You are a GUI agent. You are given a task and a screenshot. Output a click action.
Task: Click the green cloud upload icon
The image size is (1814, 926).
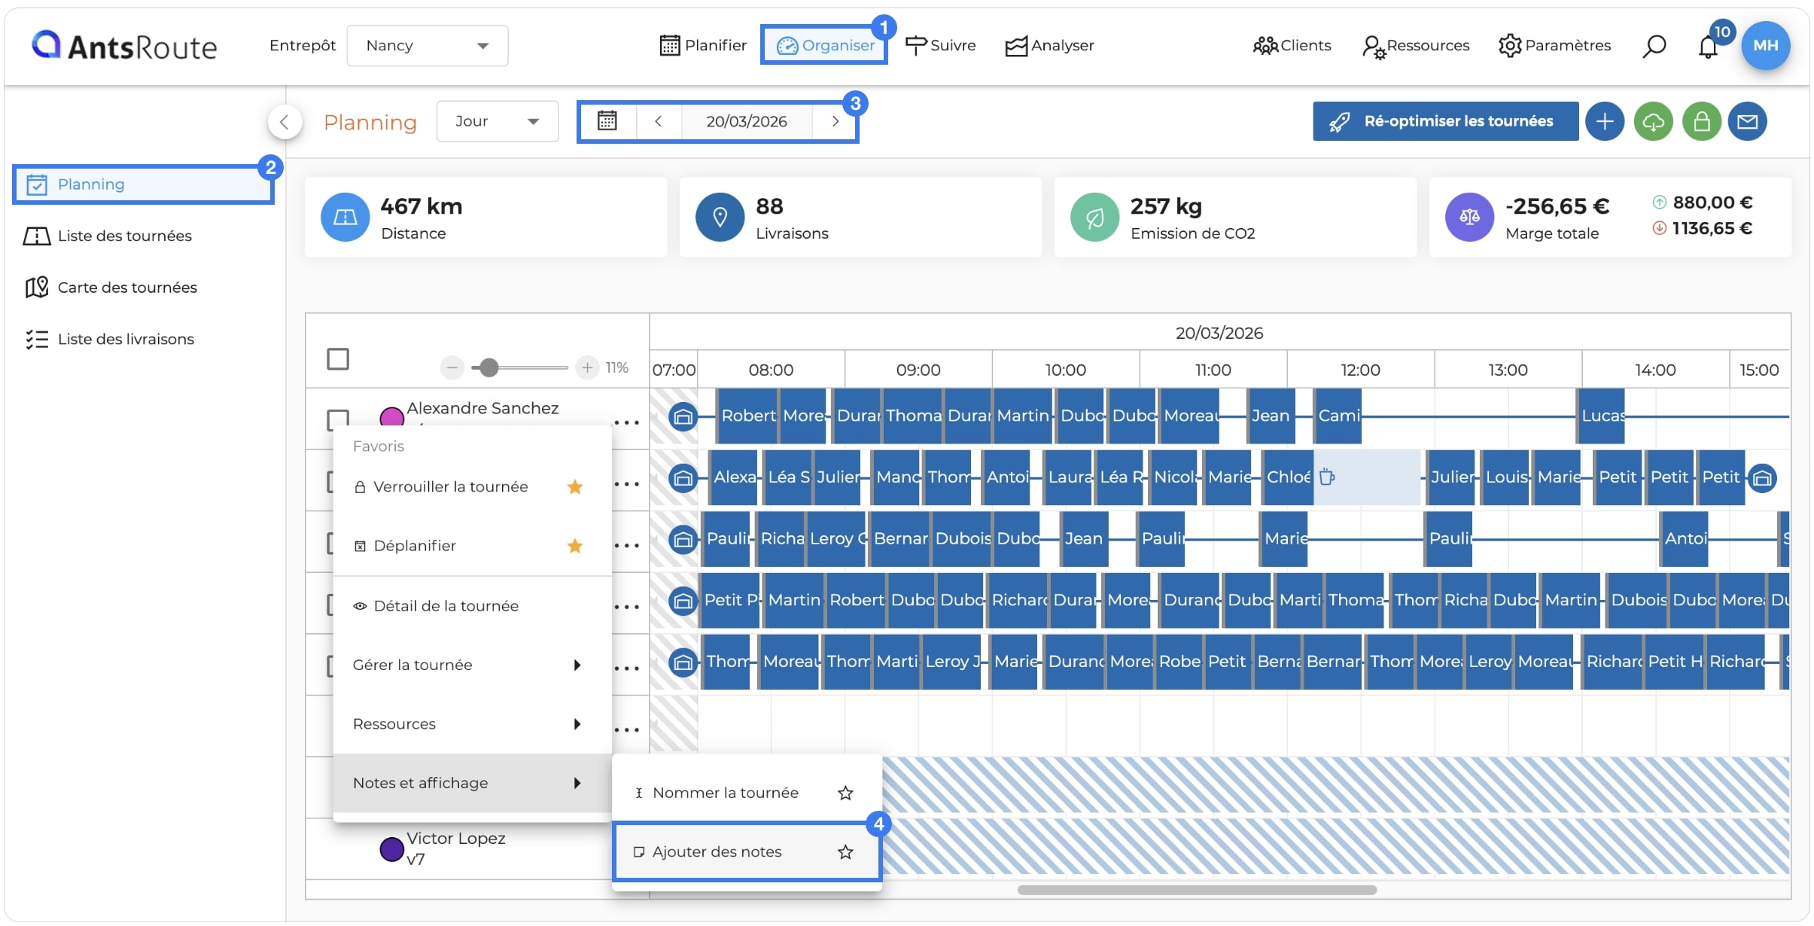[x=1653, y=121]
